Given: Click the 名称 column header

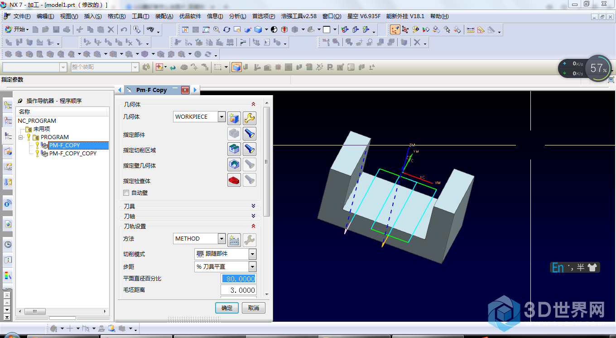Looking at the screenshot, I should (x=63, y=112).
